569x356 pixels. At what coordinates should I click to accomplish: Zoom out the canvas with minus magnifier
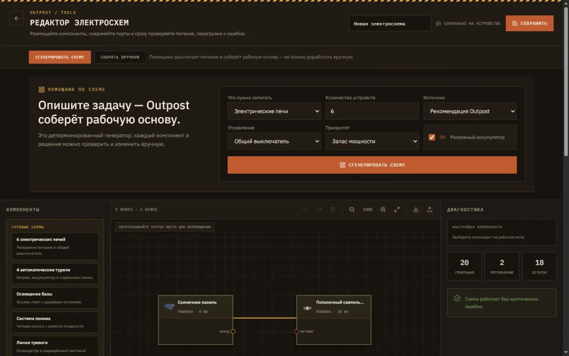point(352,209)
